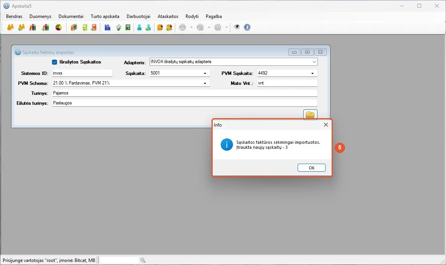The width and height of the screenshot is (446, 265).
Task: Expand the PVM Sąskaita 4492 dropdown
Action: (x=312, y=73)
